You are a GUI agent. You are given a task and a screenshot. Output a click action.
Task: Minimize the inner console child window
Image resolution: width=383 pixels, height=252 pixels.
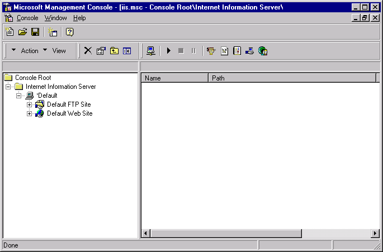[x=356, y=18]
